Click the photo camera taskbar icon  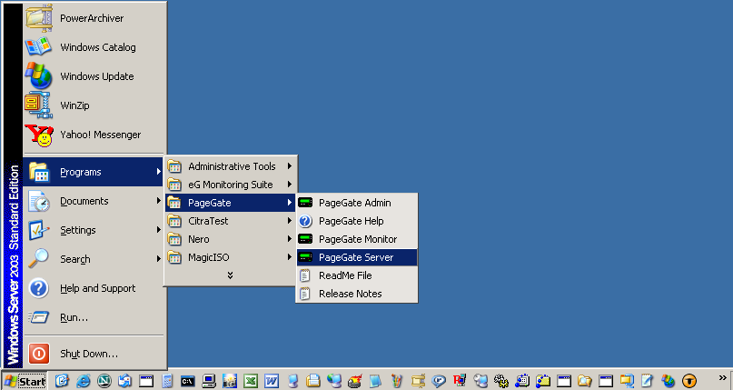pos(230,381)
